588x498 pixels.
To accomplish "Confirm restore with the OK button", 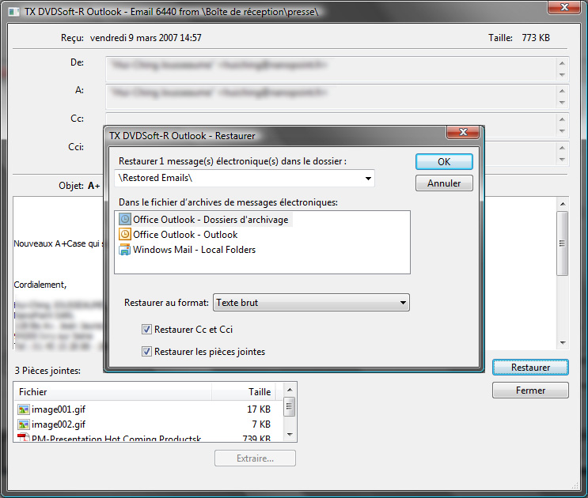I will coord(444,162).
